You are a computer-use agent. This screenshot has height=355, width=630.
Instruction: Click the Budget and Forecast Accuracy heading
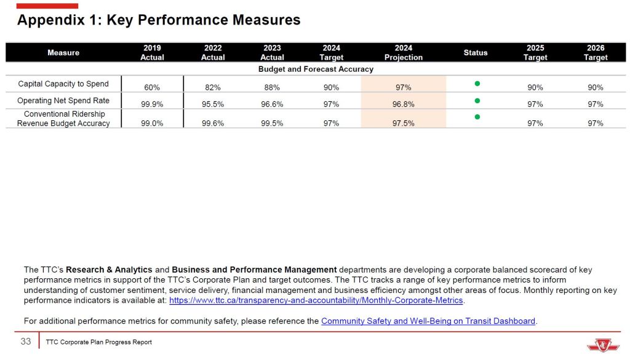[x=316, y=69]
